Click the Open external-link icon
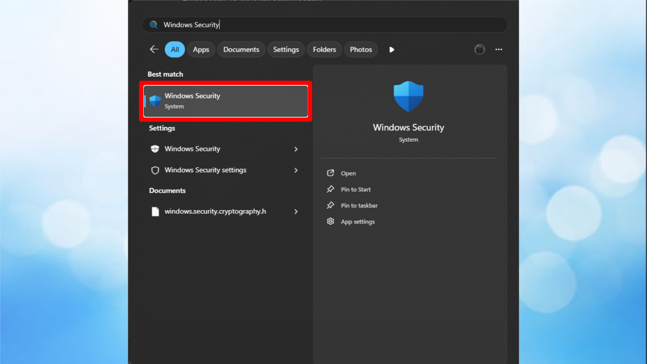Image resolution: width=647 pixels, height=364 pixels. pos(331,173)
